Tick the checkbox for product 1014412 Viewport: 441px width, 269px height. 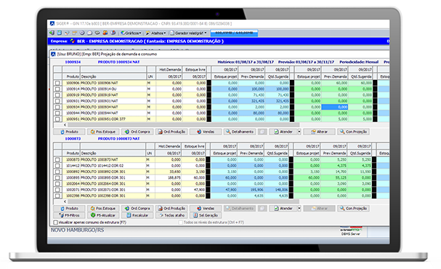[57, 166]
